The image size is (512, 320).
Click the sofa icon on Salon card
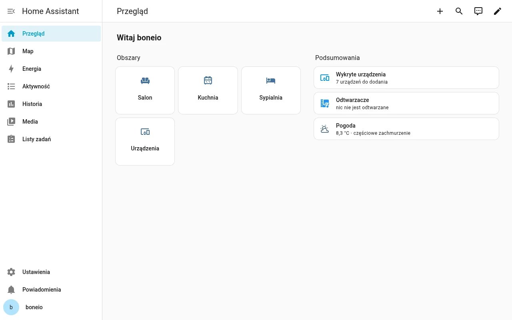point(145,81)
